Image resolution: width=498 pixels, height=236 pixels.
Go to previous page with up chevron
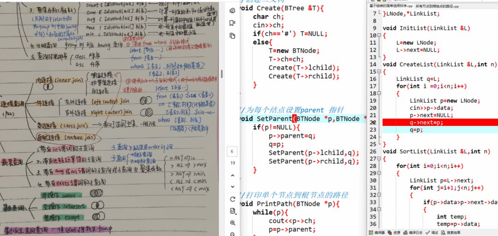232,175
